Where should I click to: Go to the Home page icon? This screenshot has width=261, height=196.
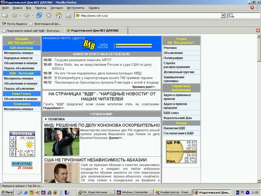point(59,16)
